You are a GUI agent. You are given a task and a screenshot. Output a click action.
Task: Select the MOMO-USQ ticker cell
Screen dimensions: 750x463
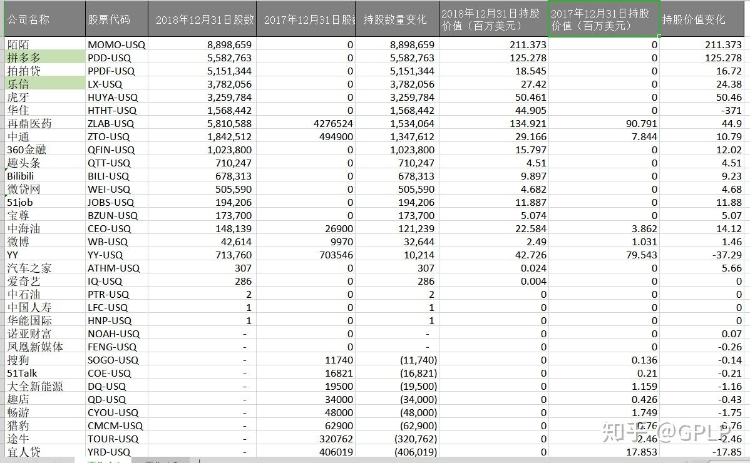point(116,44)
